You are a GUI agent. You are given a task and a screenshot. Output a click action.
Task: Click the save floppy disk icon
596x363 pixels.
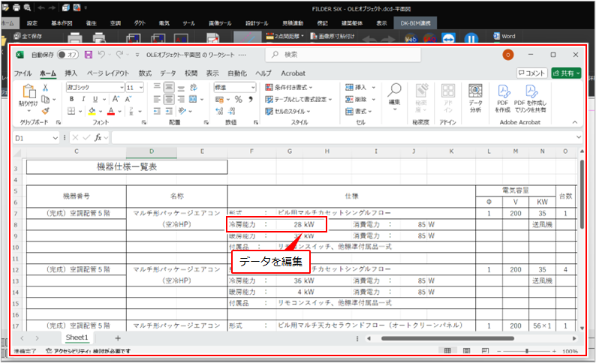click(x=89, y=55)
